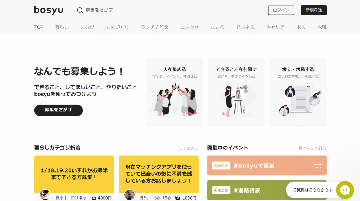Open the avatar on the お掃除 card
360x201 pixels.
pos(45,195)
